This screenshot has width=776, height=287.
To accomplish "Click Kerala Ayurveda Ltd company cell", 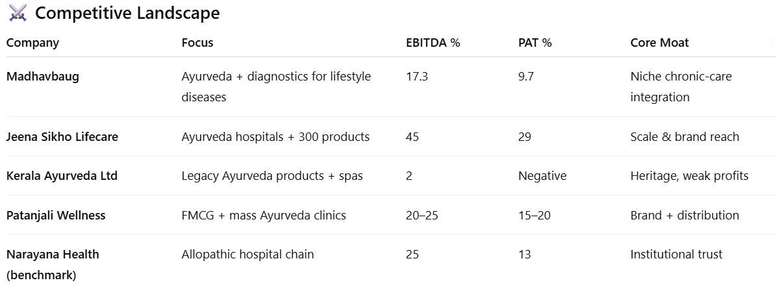I will (x=62, y=176).
